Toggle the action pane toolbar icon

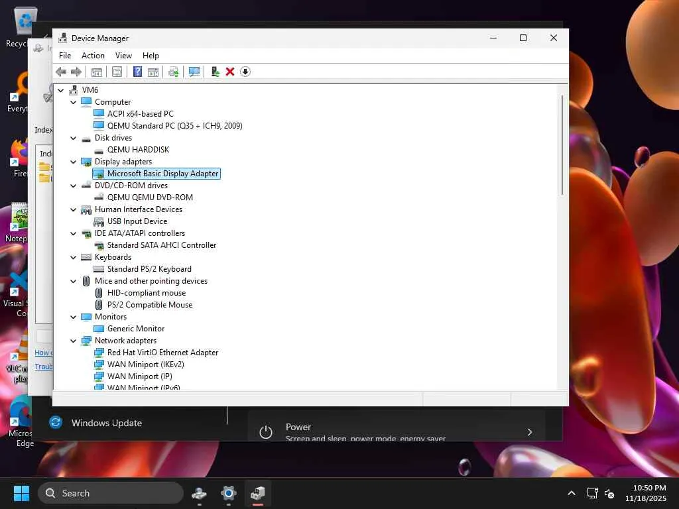coord(153,72)
